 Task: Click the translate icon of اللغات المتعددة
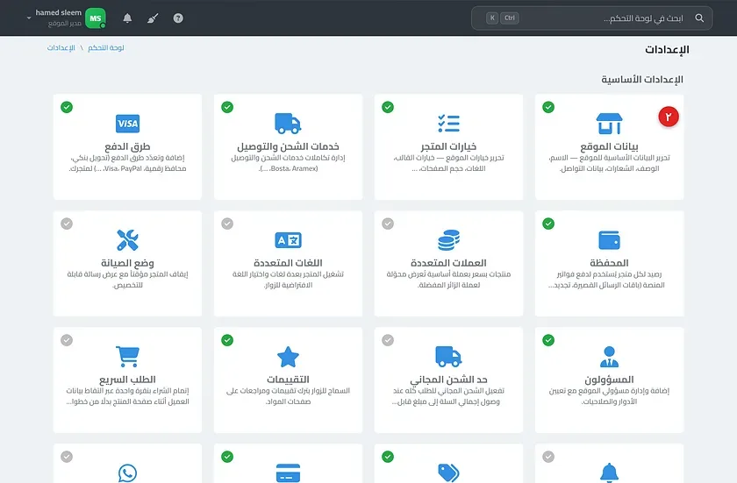(288, 240)
